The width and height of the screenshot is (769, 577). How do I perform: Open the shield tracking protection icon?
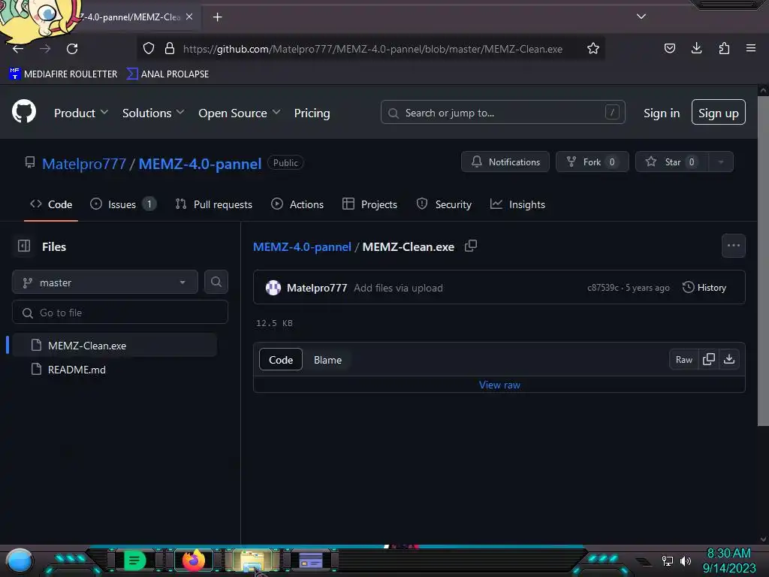point(149,48)
